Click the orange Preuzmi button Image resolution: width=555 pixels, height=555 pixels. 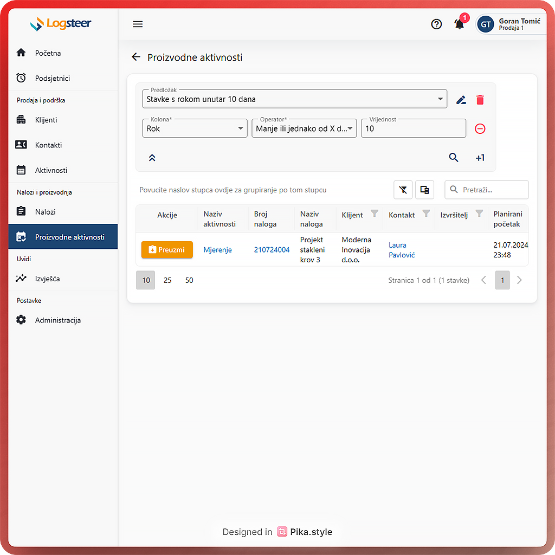(167, 250)
